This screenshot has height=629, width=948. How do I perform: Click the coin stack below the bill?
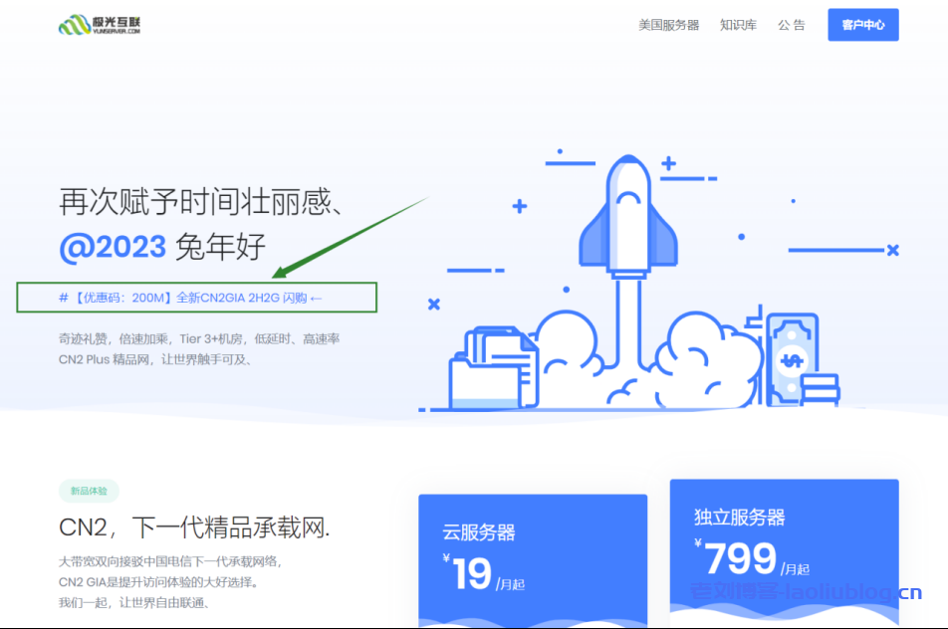tap(820, 388)
